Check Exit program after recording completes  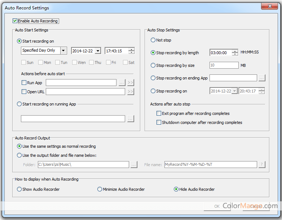[159, 113]
